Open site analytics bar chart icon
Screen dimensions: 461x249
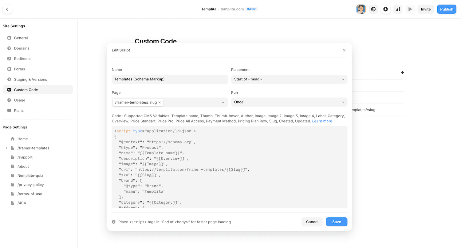click(398, 9)
